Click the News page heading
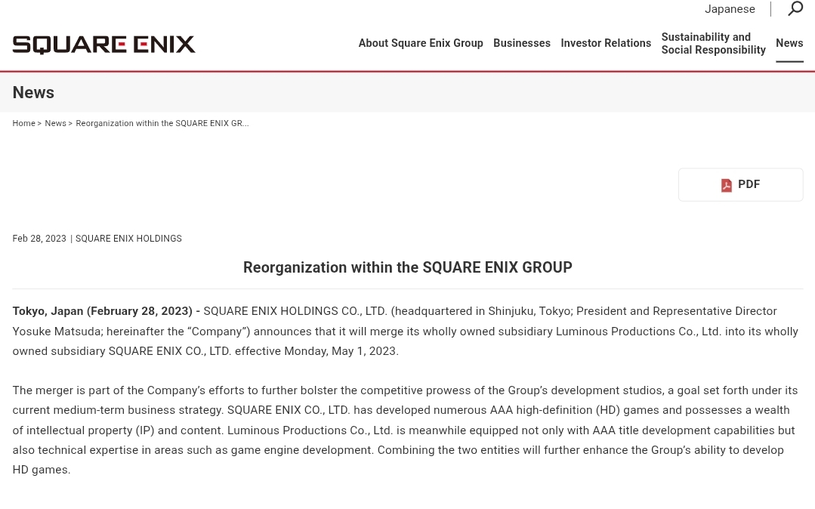This screenshot has width=815, height=509. [33, 93]
